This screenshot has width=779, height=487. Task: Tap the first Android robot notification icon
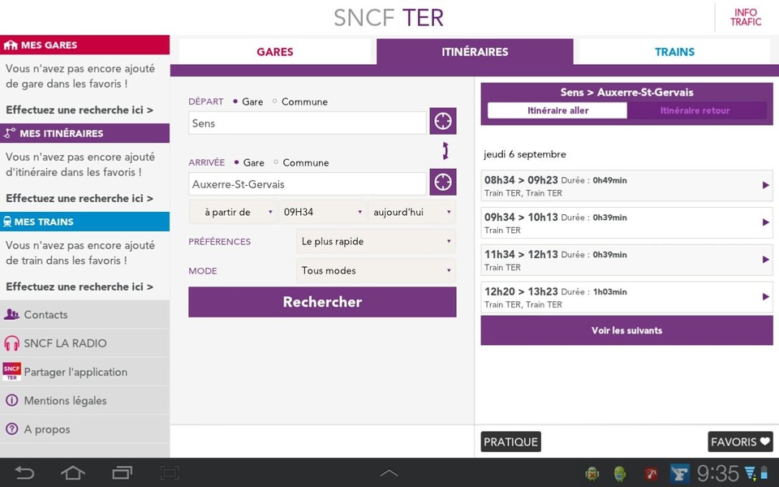[592, 474]
